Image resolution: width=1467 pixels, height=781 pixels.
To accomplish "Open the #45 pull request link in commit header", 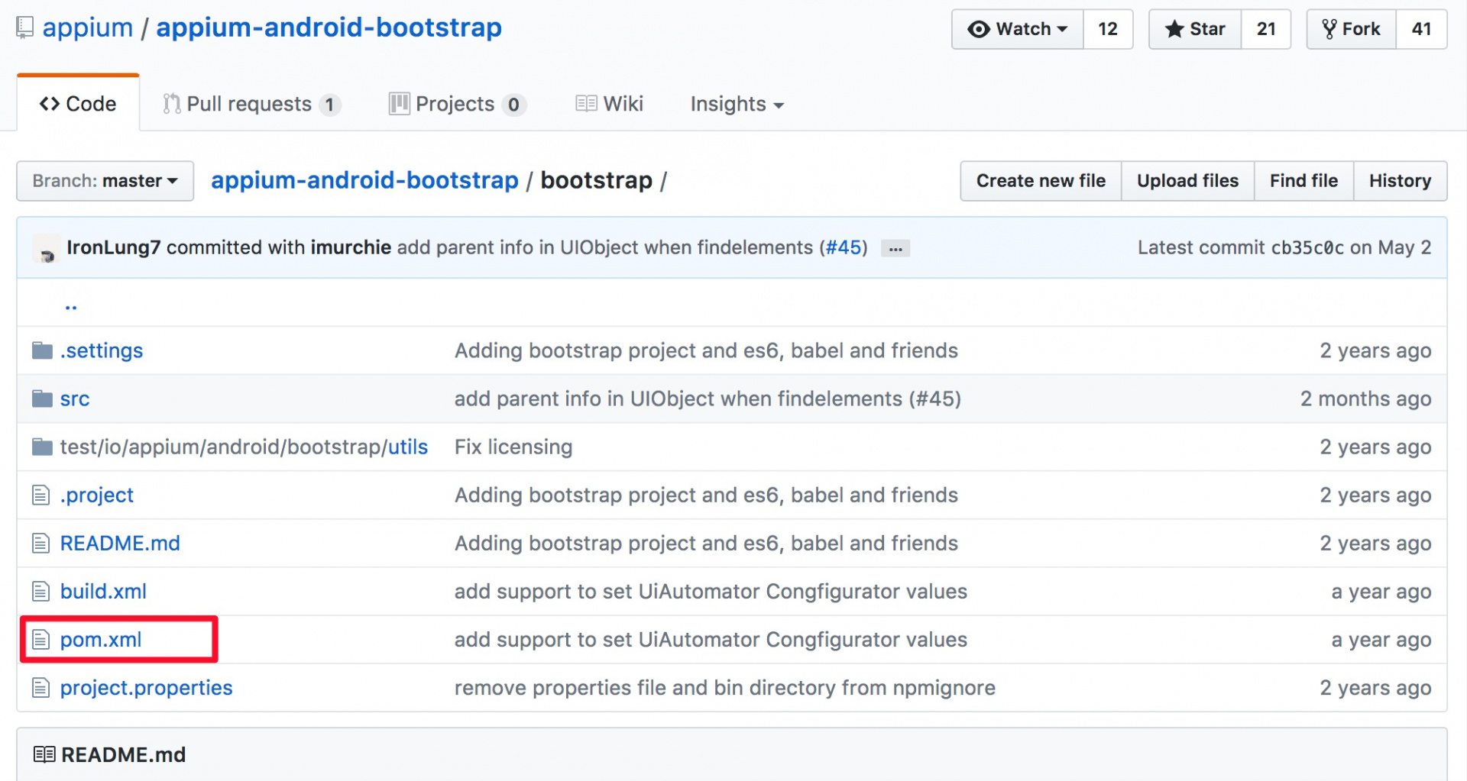I will tap(843, 247).
